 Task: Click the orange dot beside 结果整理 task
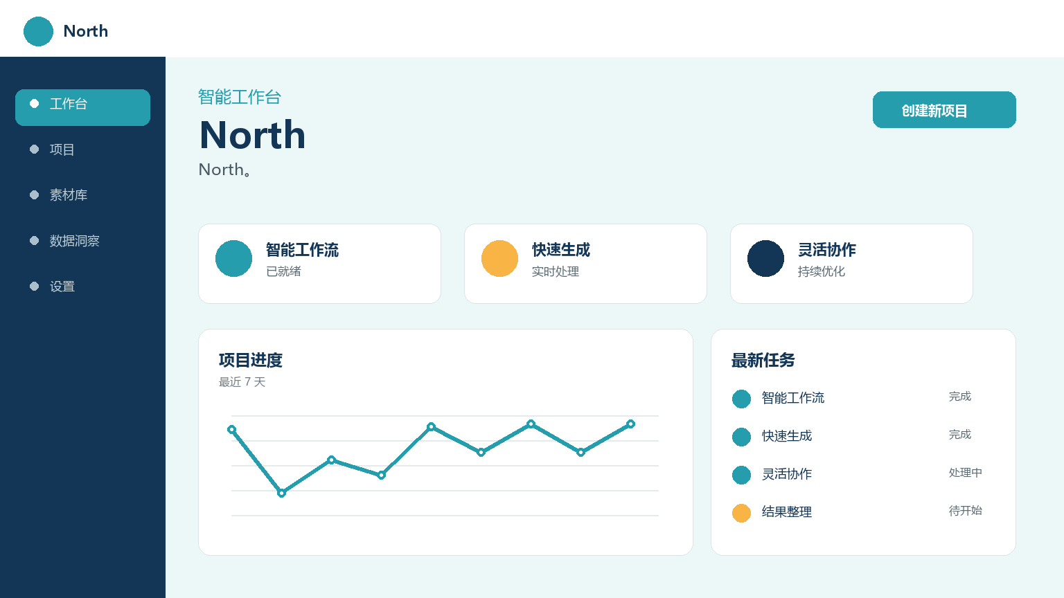[x=741, y=513]
